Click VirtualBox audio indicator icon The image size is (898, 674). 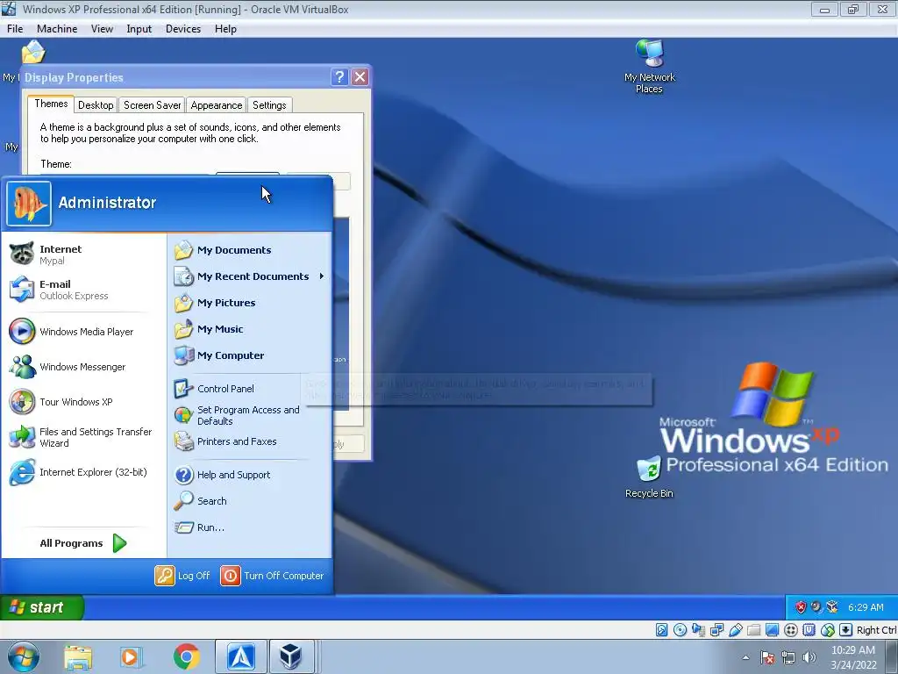click(x=698, y=630)
